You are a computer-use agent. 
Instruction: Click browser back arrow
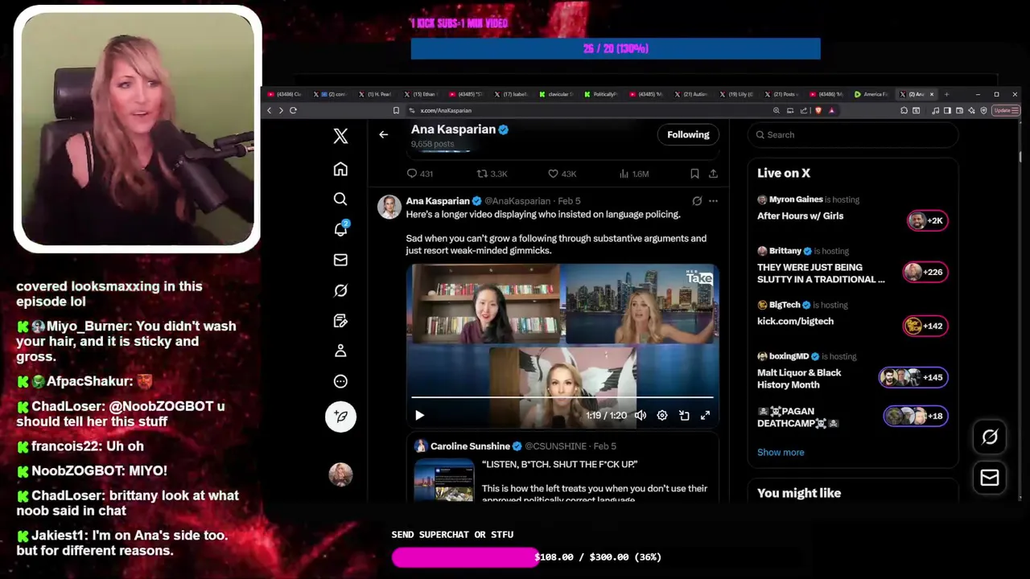click(270, 110)
